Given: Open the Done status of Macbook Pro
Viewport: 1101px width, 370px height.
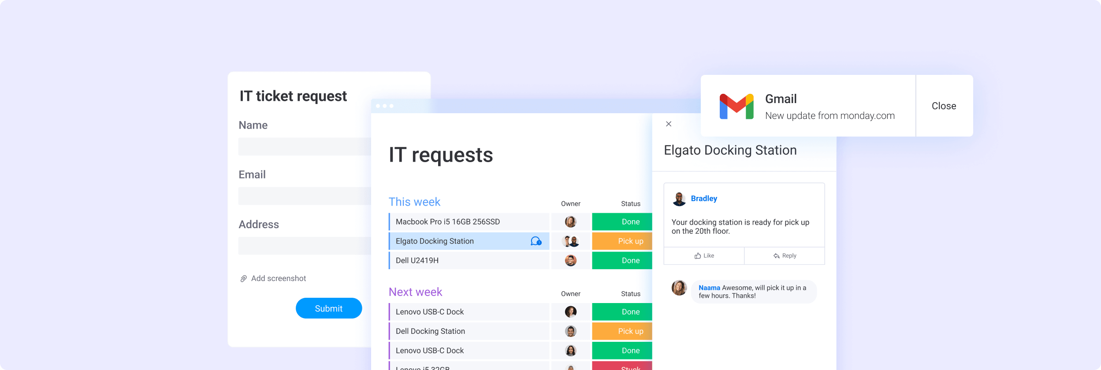Looking at the screenshot, I should 622,222.
